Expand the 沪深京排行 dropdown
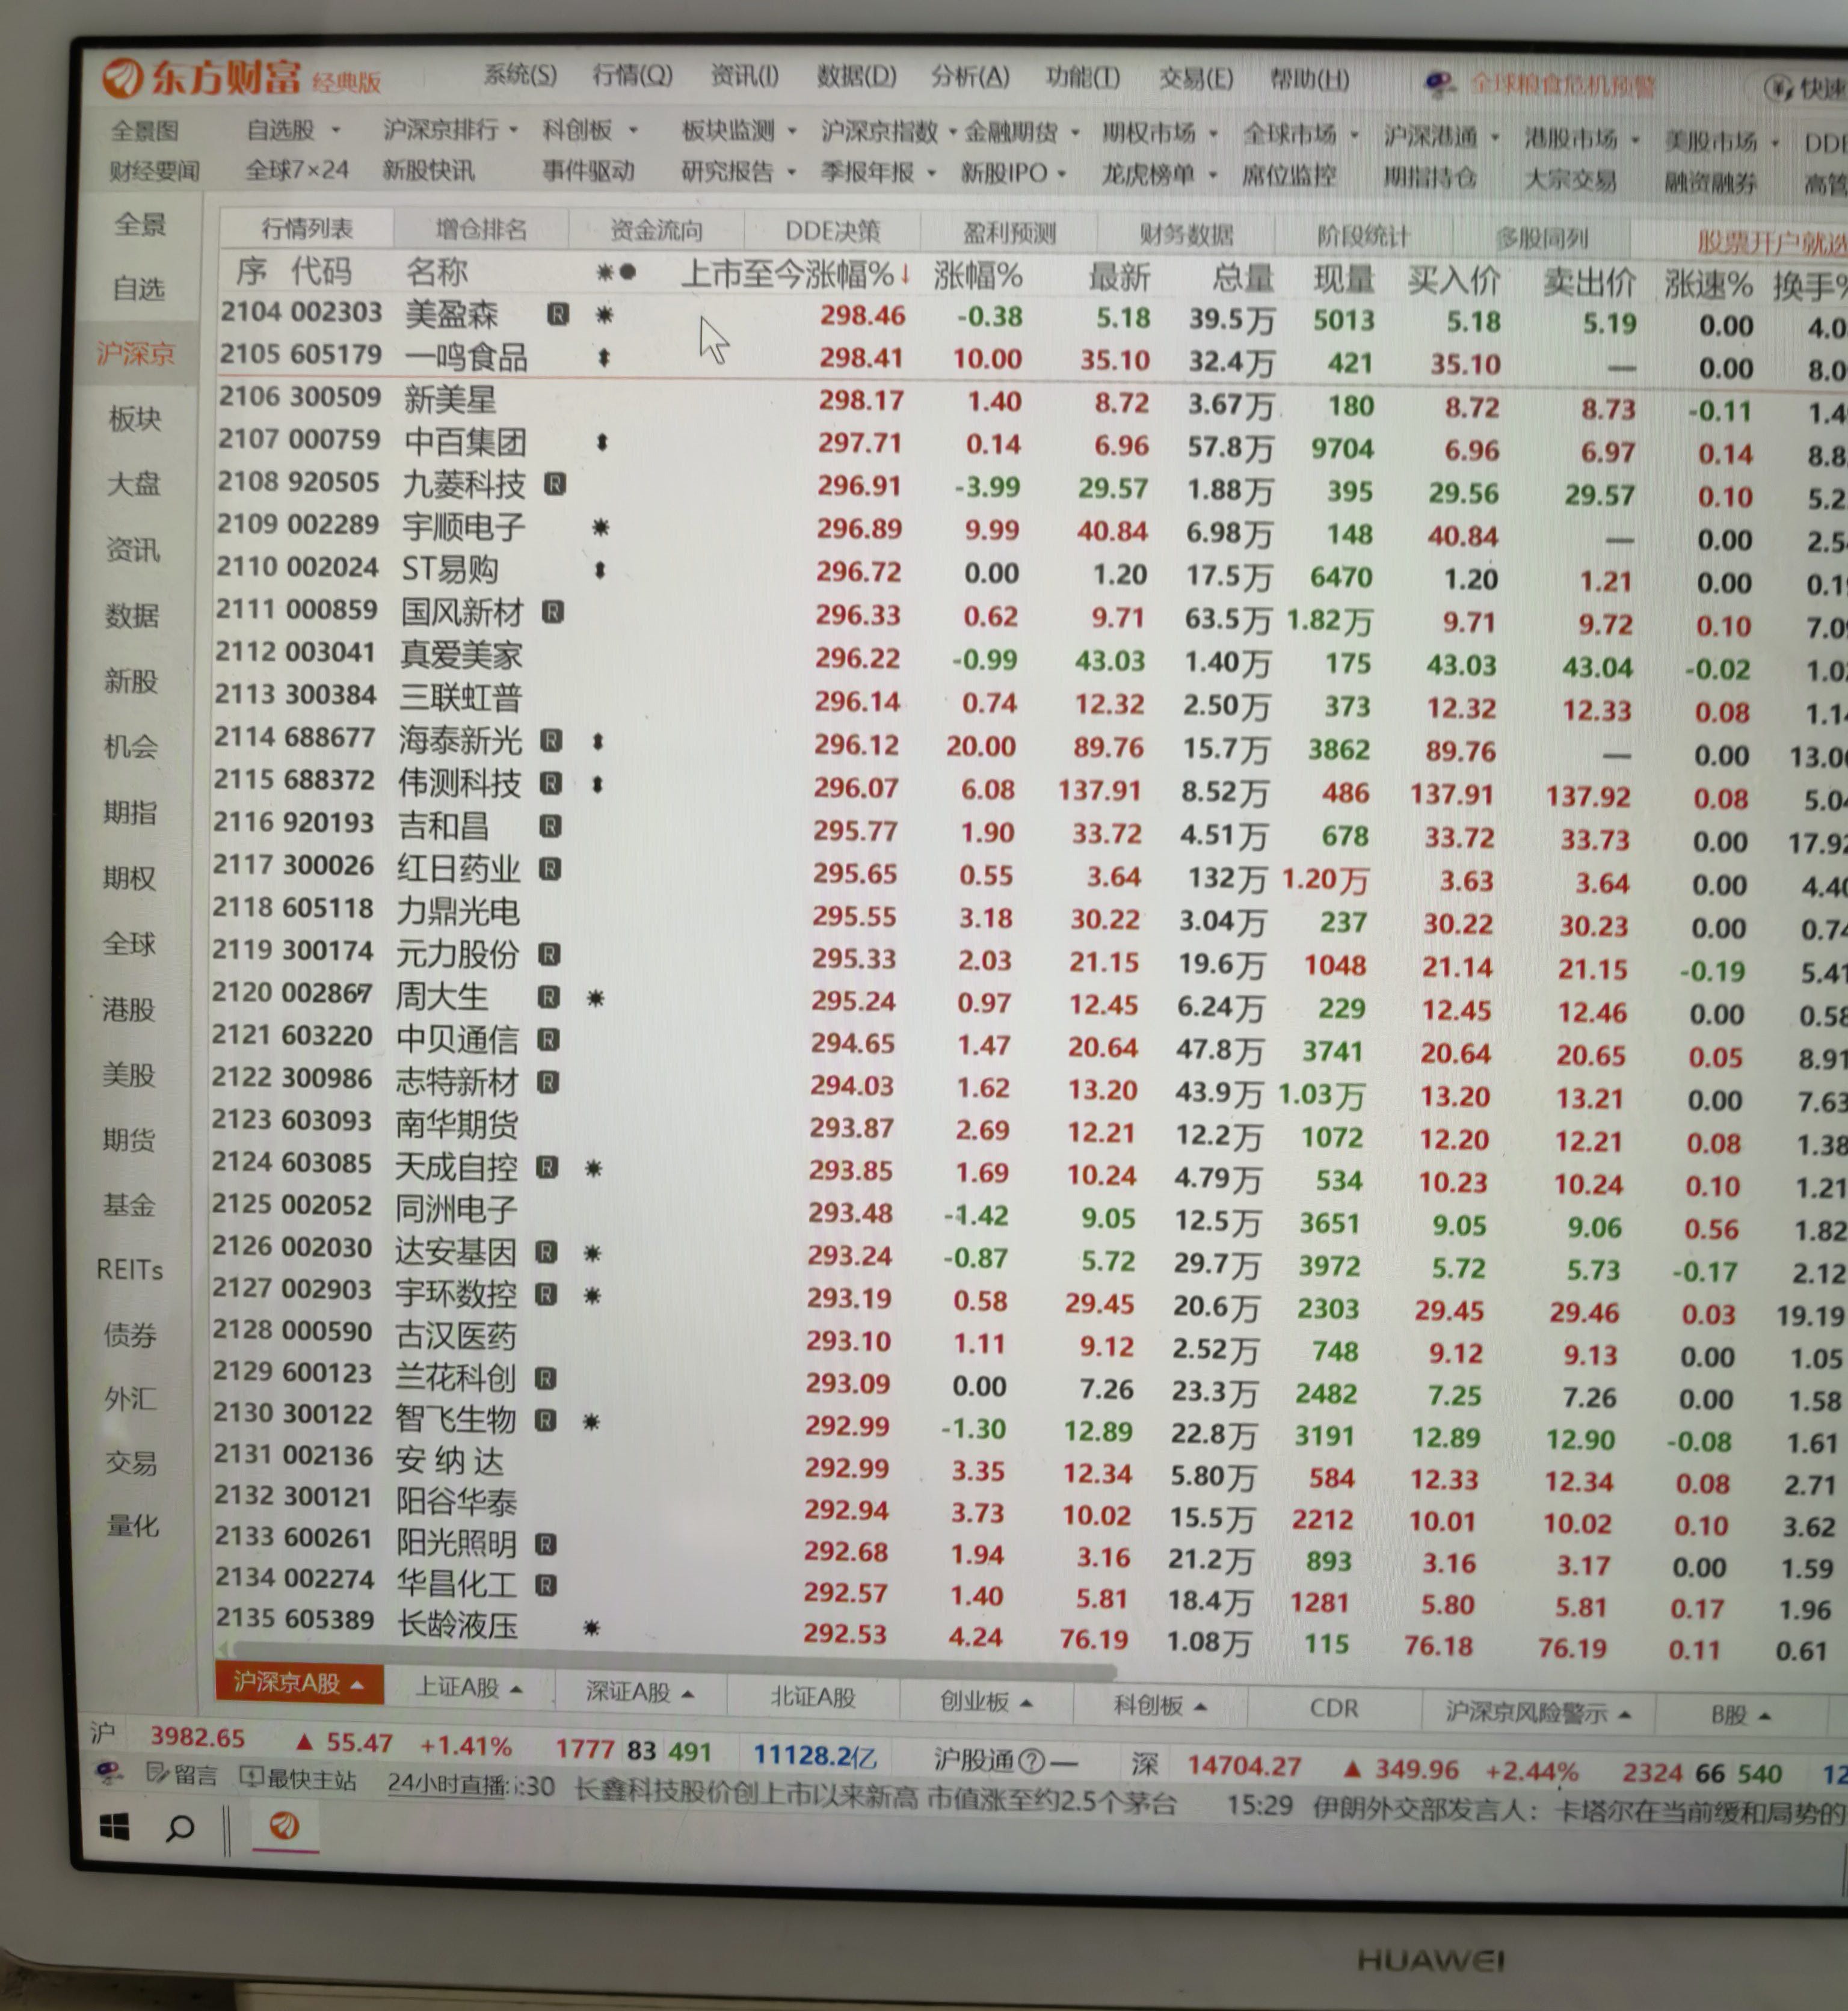 coord(513,131)
